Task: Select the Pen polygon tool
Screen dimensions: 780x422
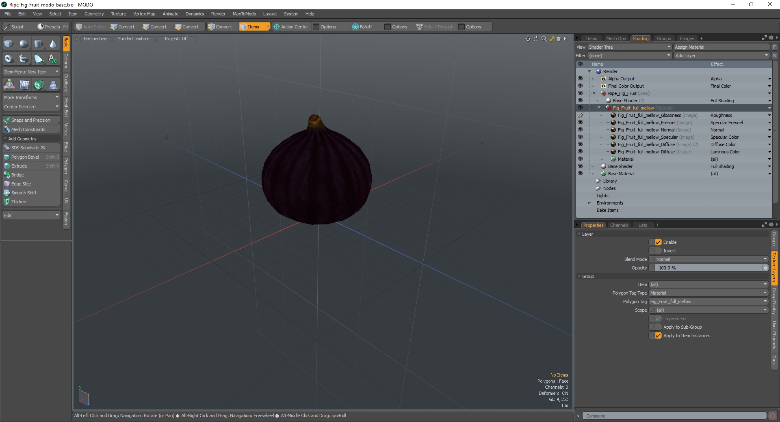Action: tap(38, 59)
